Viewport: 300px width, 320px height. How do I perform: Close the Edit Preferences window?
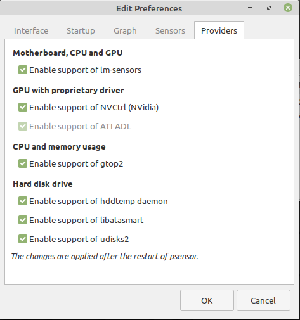pos(288,8)
